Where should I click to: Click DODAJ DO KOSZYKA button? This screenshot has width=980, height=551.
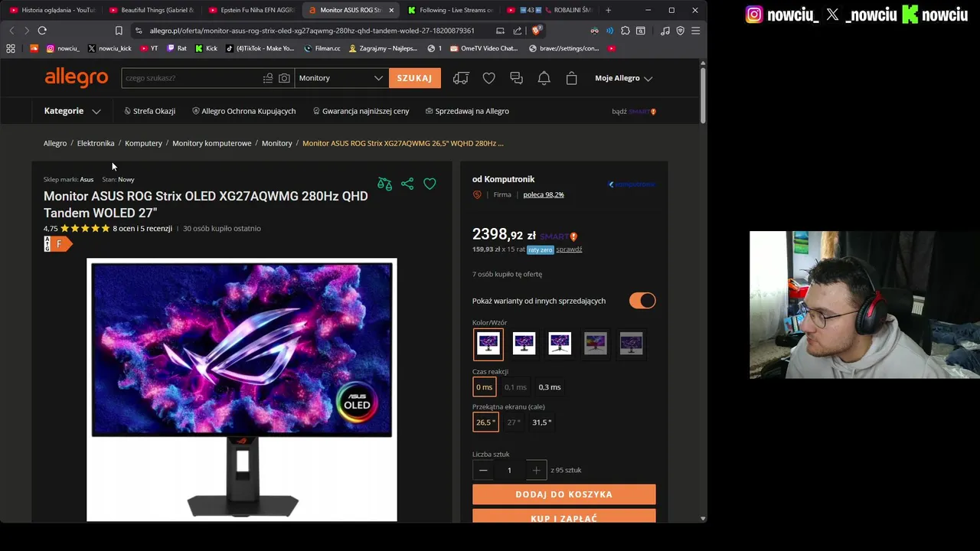[x=564, y=494]
